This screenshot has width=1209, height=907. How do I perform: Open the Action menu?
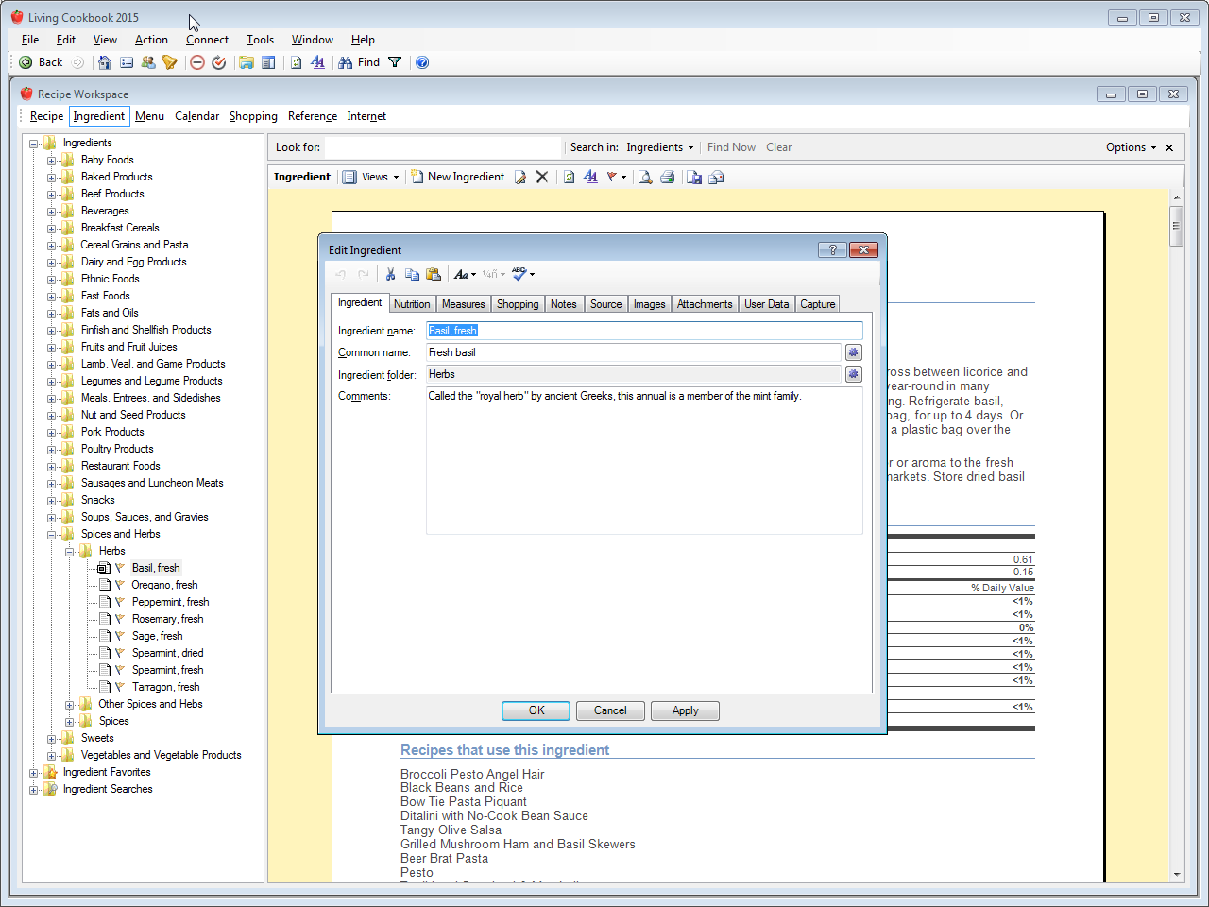151,40
